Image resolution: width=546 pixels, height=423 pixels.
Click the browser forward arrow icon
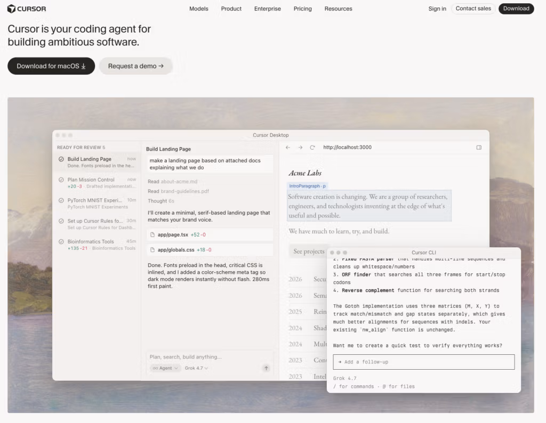[300, 148]
